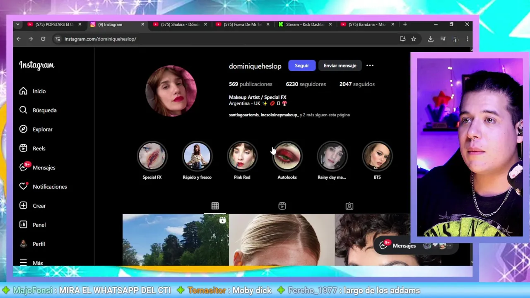Open Notificaciones heart icon
Viewport: 530px width, 298px height.
tap(24, 187)
